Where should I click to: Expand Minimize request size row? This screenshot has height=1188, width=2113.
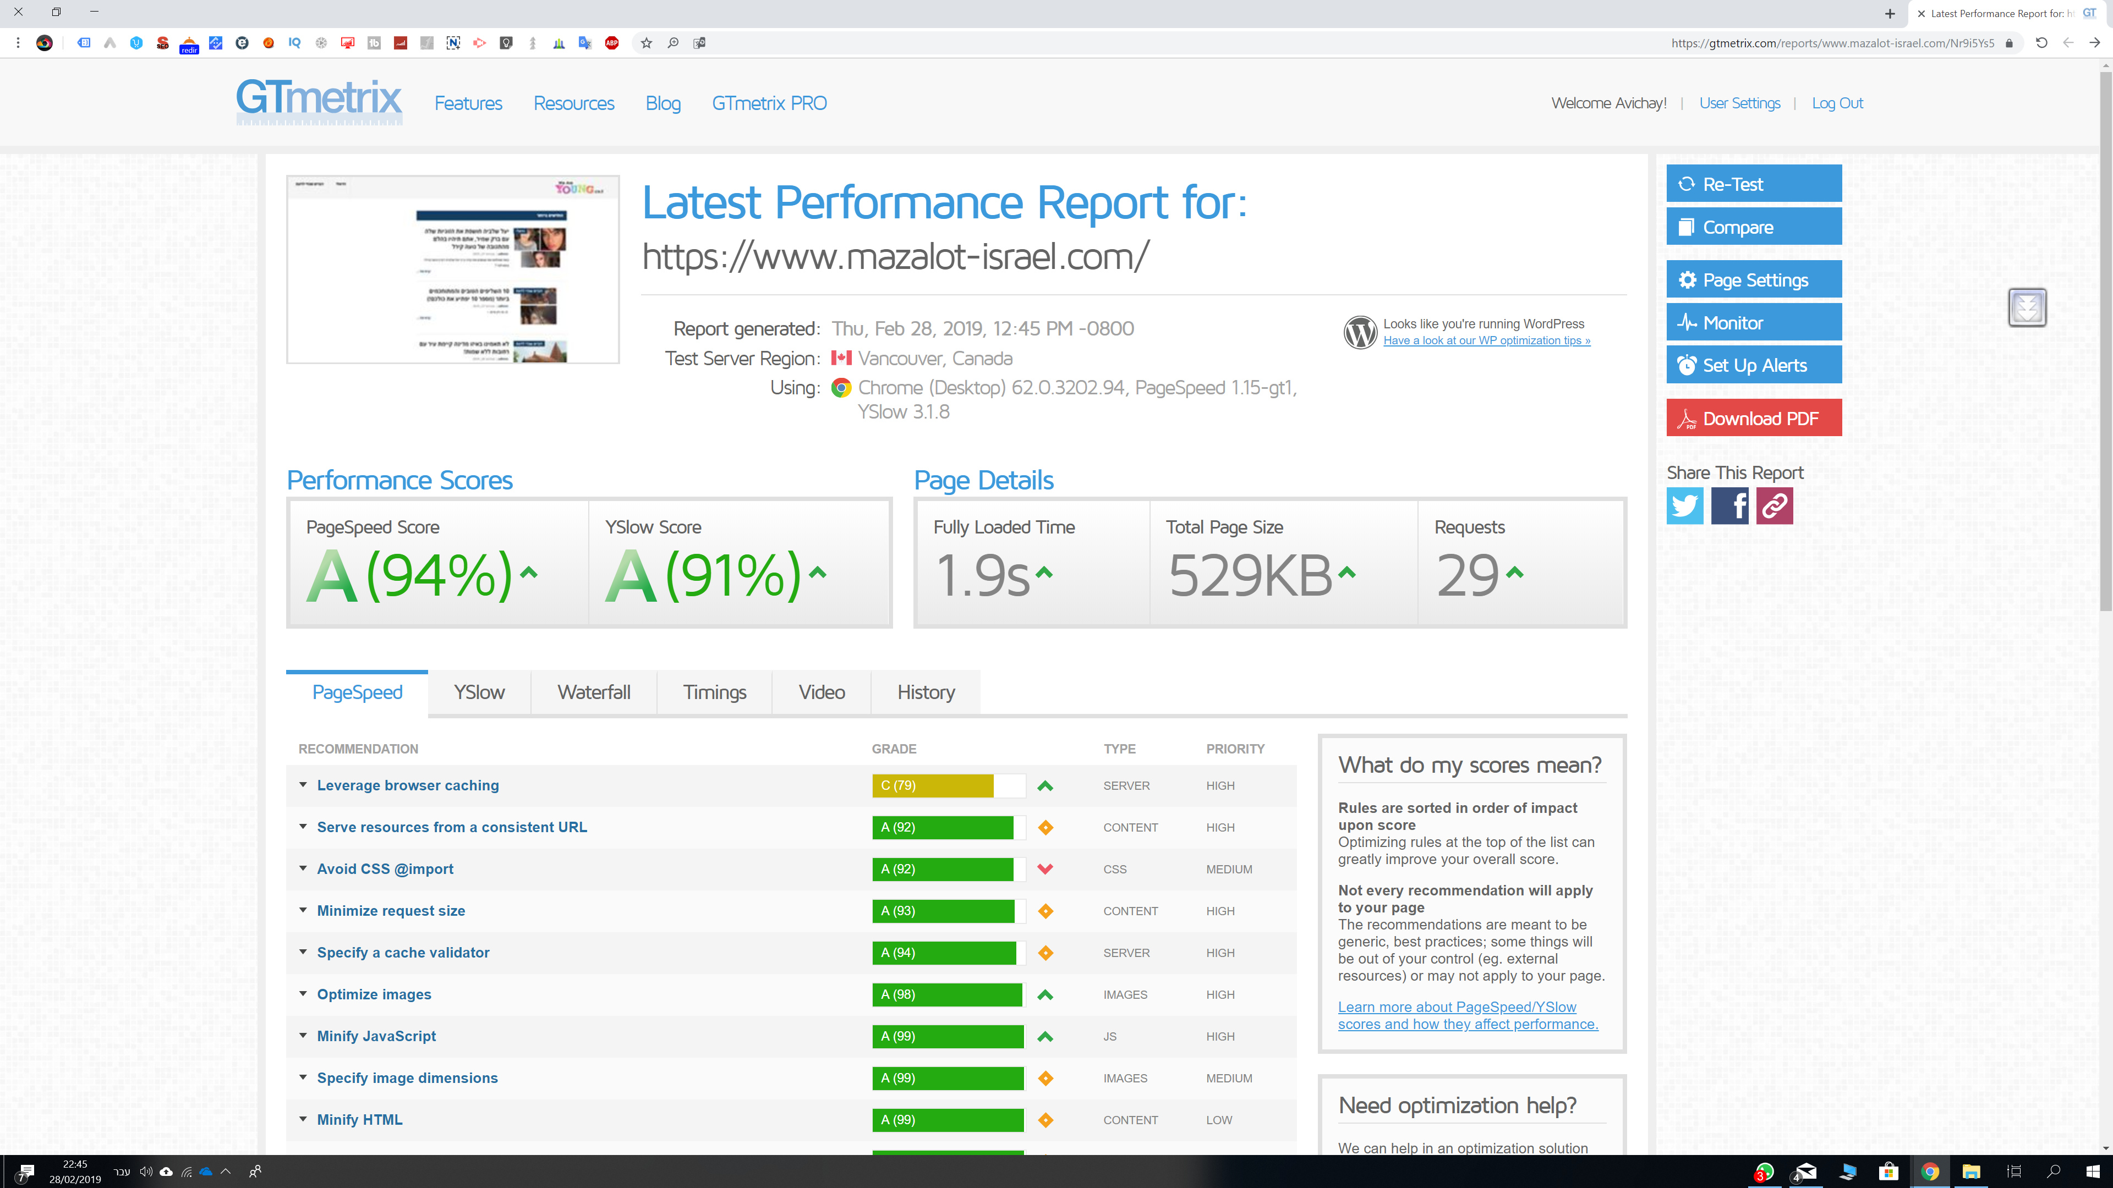point(391,911)
